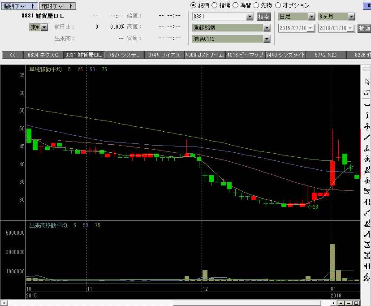This screenshot has height=306, width=371.
Task: Click inside the stock code input field
Action: (x=220, y=17)
